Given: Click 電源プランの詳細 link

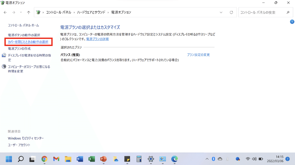Looking at the screenshot, I should tap(97, 39).
